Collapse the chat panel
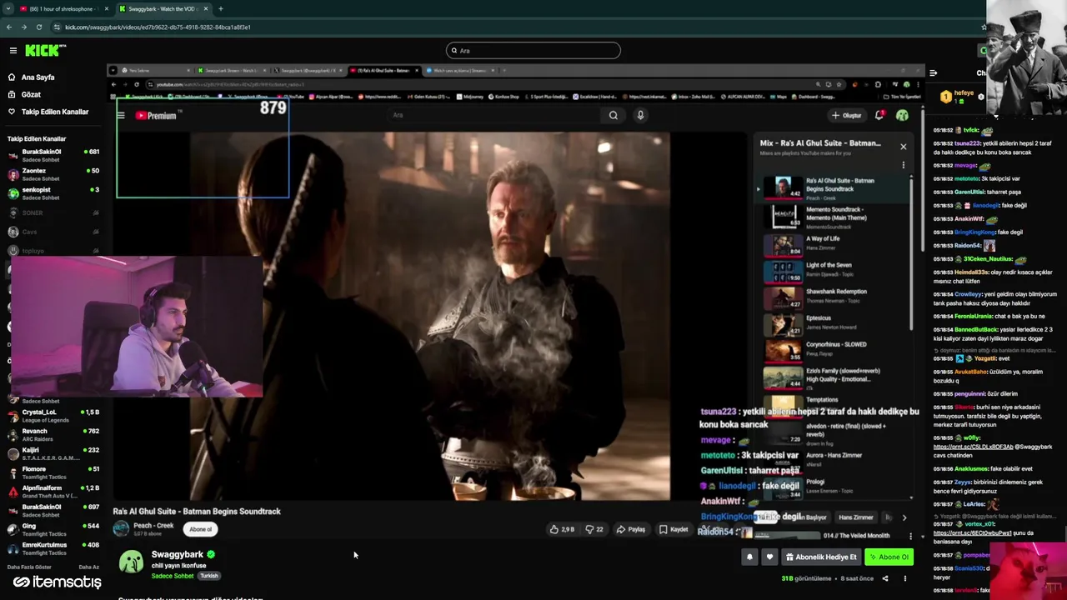Screen dimensions: 1067x600 tap(933, 73)
